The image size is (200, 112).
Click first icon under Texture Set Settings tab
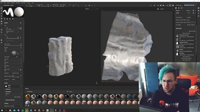pyautogui.click(x=176, y=8)
